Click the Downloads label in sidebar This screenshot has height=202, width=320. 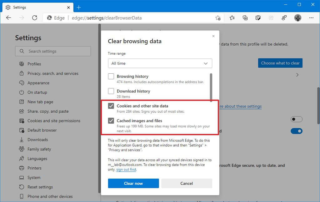point(38,140)
